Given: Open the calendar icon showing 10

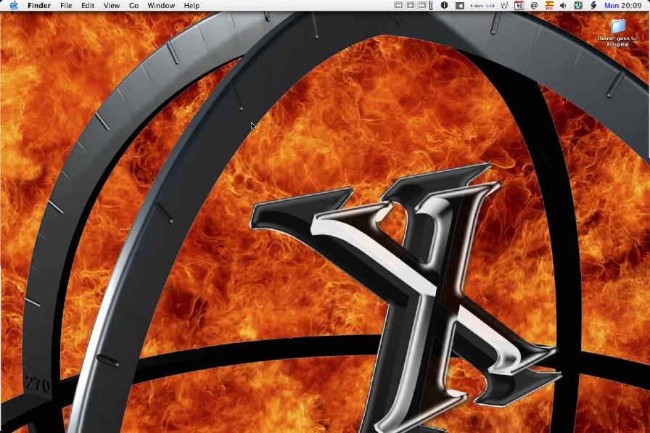Looking at the screenshot, I should point(519,5).
